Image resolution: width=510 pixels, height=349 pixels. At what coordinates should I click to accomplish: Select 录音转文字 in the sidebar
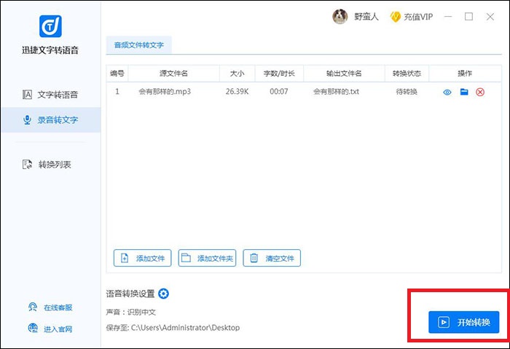pos(50,119)
